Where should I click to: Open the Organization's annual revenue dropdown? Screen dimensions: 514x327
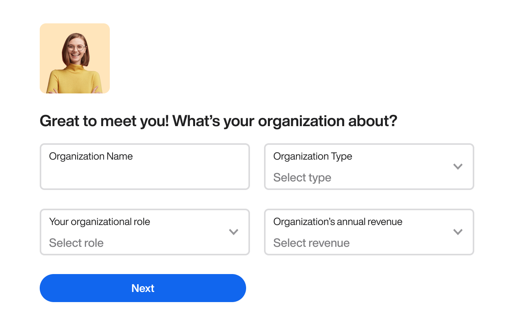369,232
